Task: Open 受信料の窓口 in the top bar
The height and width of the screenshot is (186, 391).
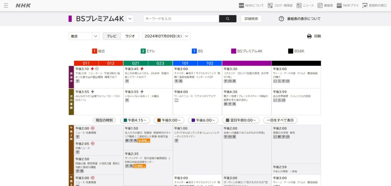Action: pyautogui.click(x=374, y=5)
